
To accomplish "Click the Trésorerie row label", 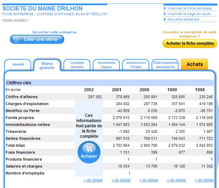I will tap(16, 131).
